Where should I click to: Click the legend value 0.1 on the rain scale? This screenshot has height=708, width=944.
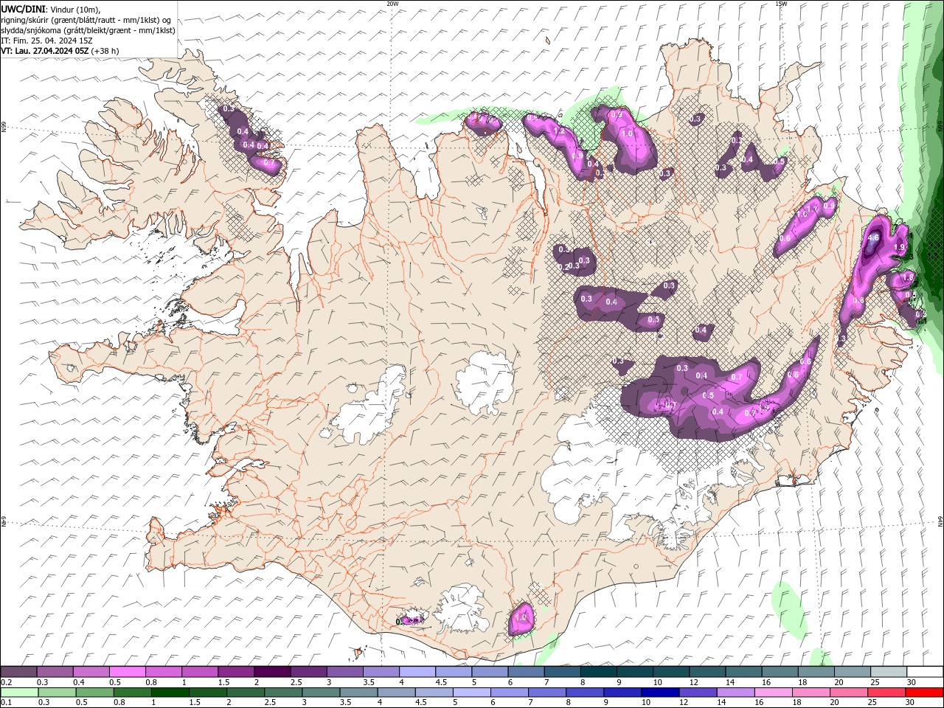click(7, 703)
